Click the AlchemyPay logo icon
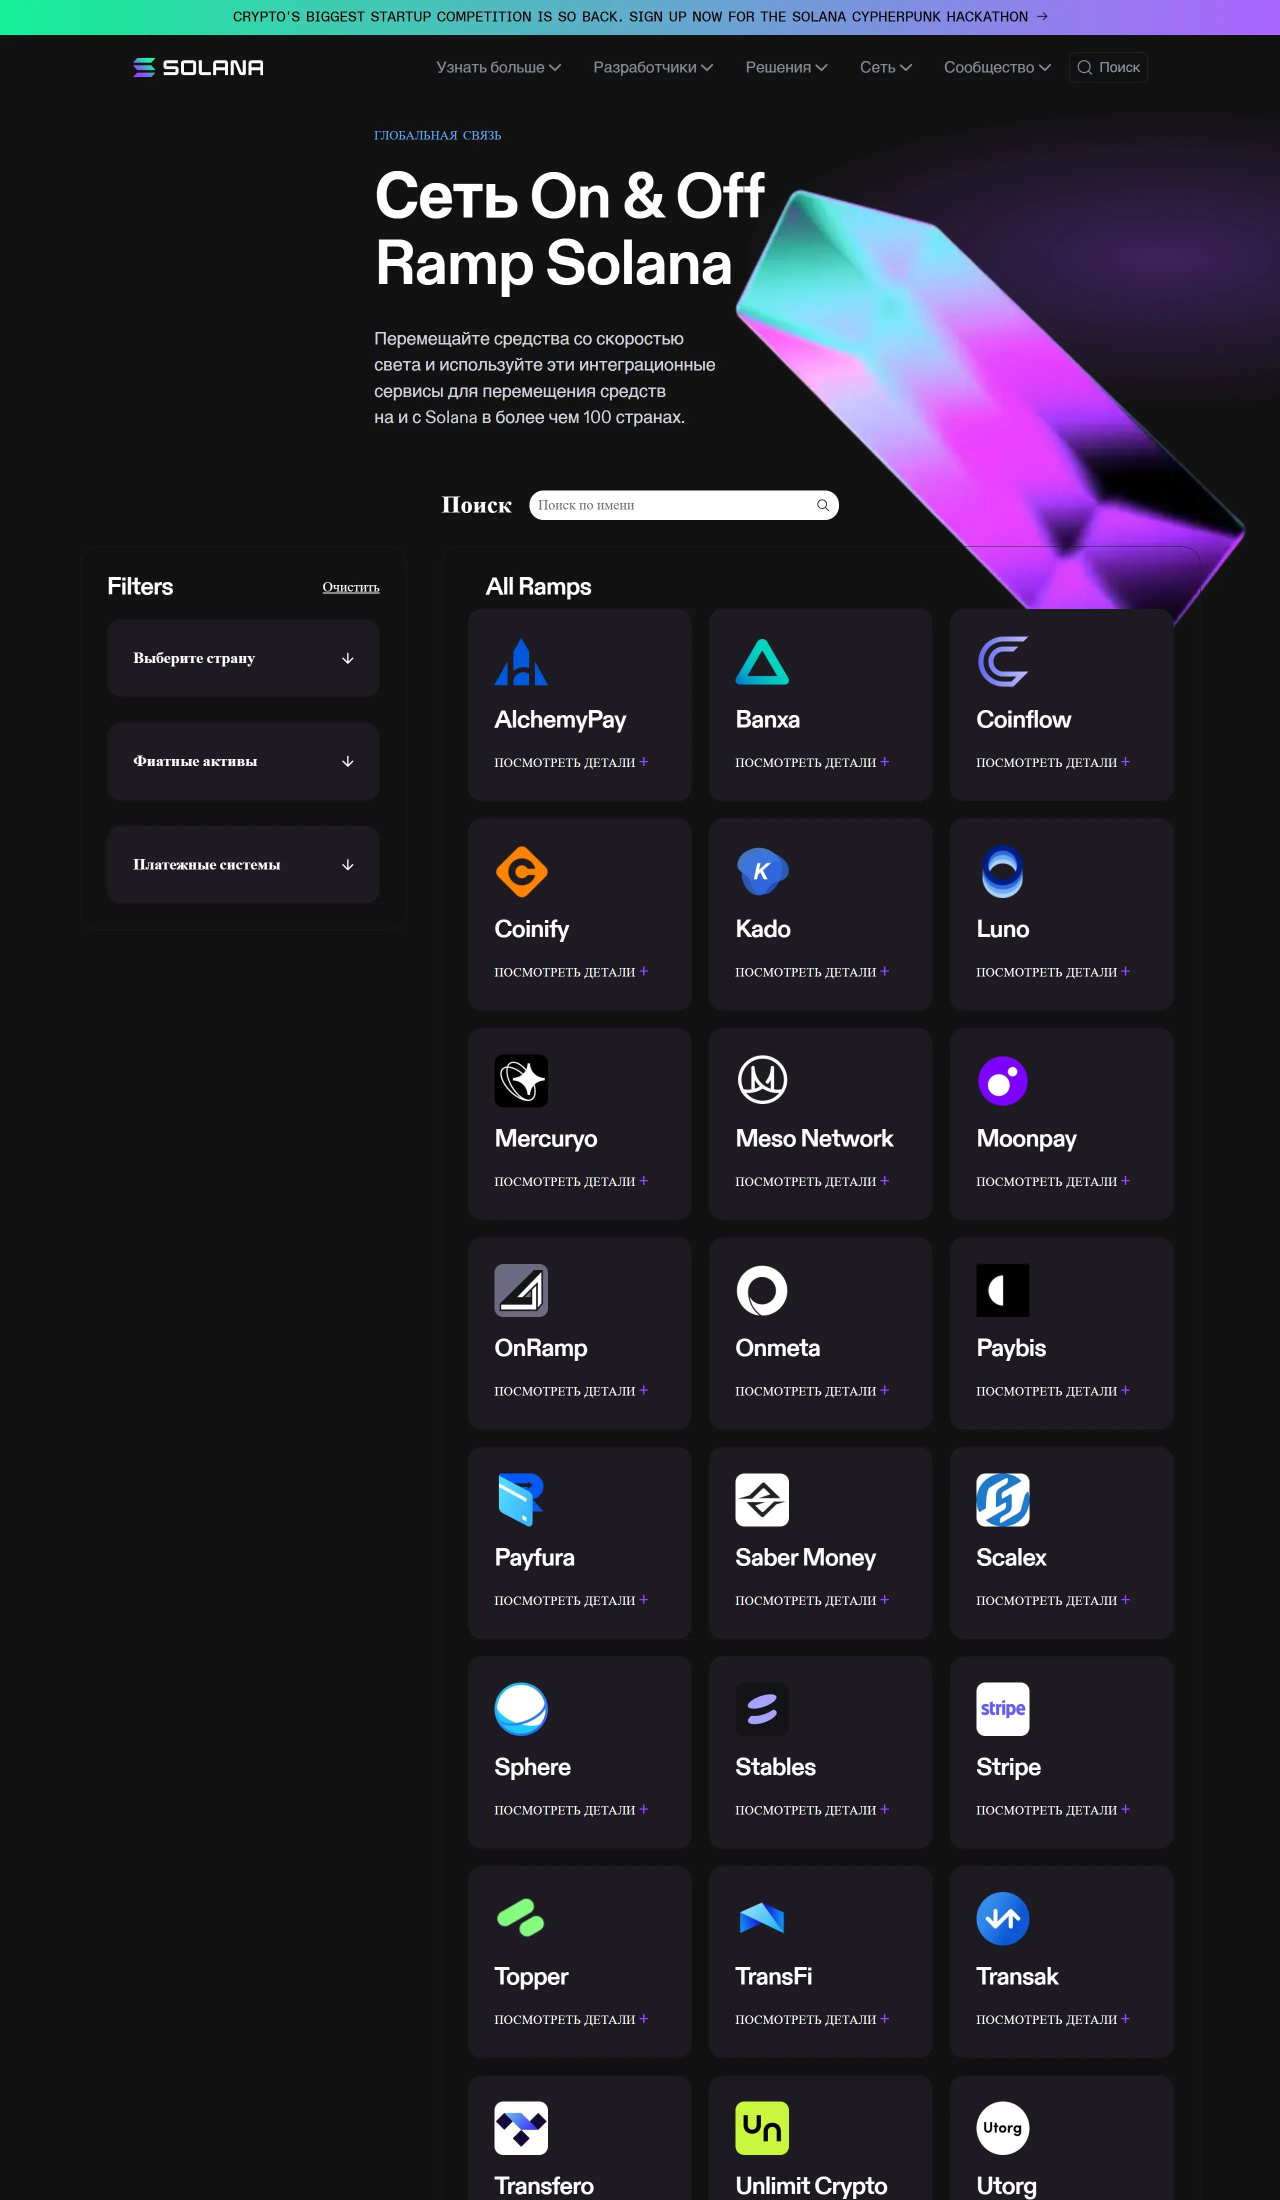Viewport: 1280px width, 2200px height. coord(520,661)
